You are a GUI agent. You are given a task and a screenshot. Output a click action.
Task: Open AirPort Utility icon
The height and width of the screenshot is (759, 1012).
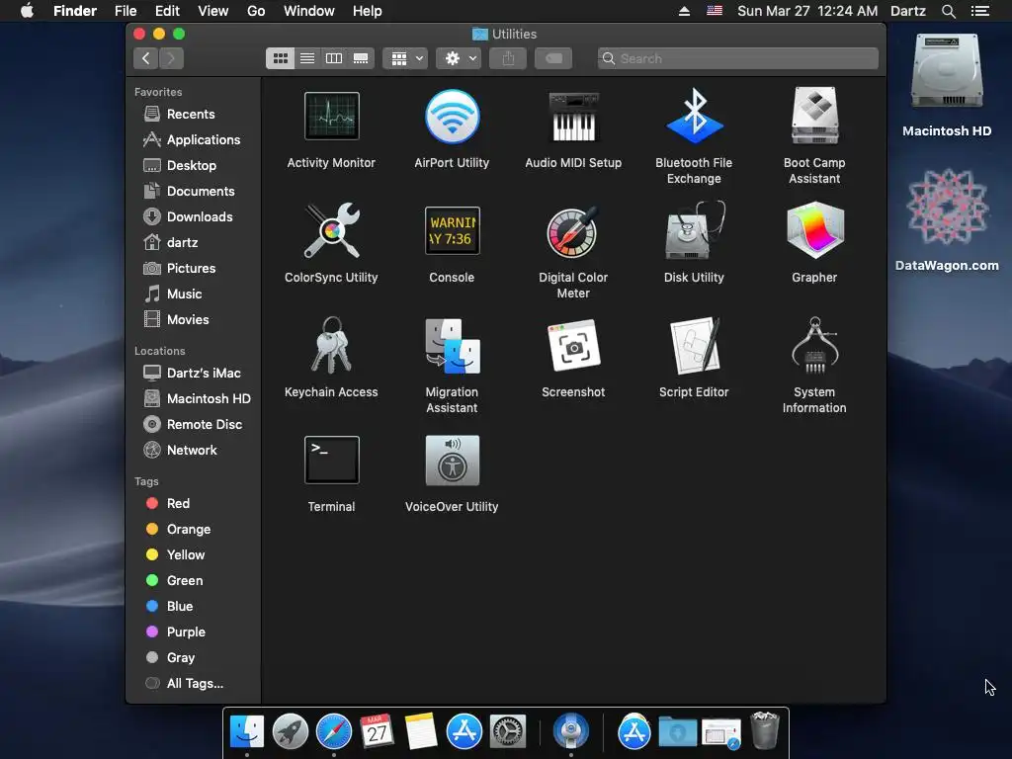click(x=452, y=117)
